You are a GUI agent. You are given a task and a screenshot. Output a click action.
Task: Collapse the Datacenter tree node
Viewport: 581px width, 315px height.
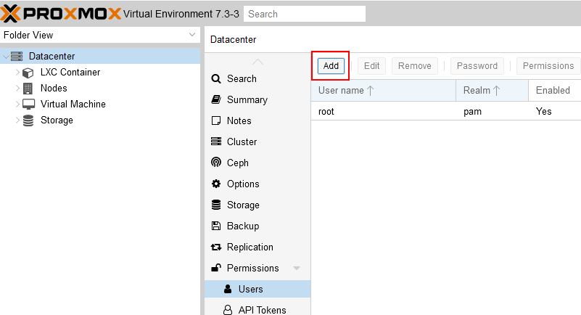tap(6, 57)
